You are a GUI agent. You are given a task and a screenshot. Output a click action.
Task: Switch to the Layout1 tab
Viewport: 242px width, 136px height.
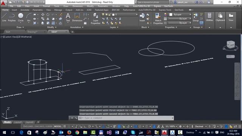(18, 122)
